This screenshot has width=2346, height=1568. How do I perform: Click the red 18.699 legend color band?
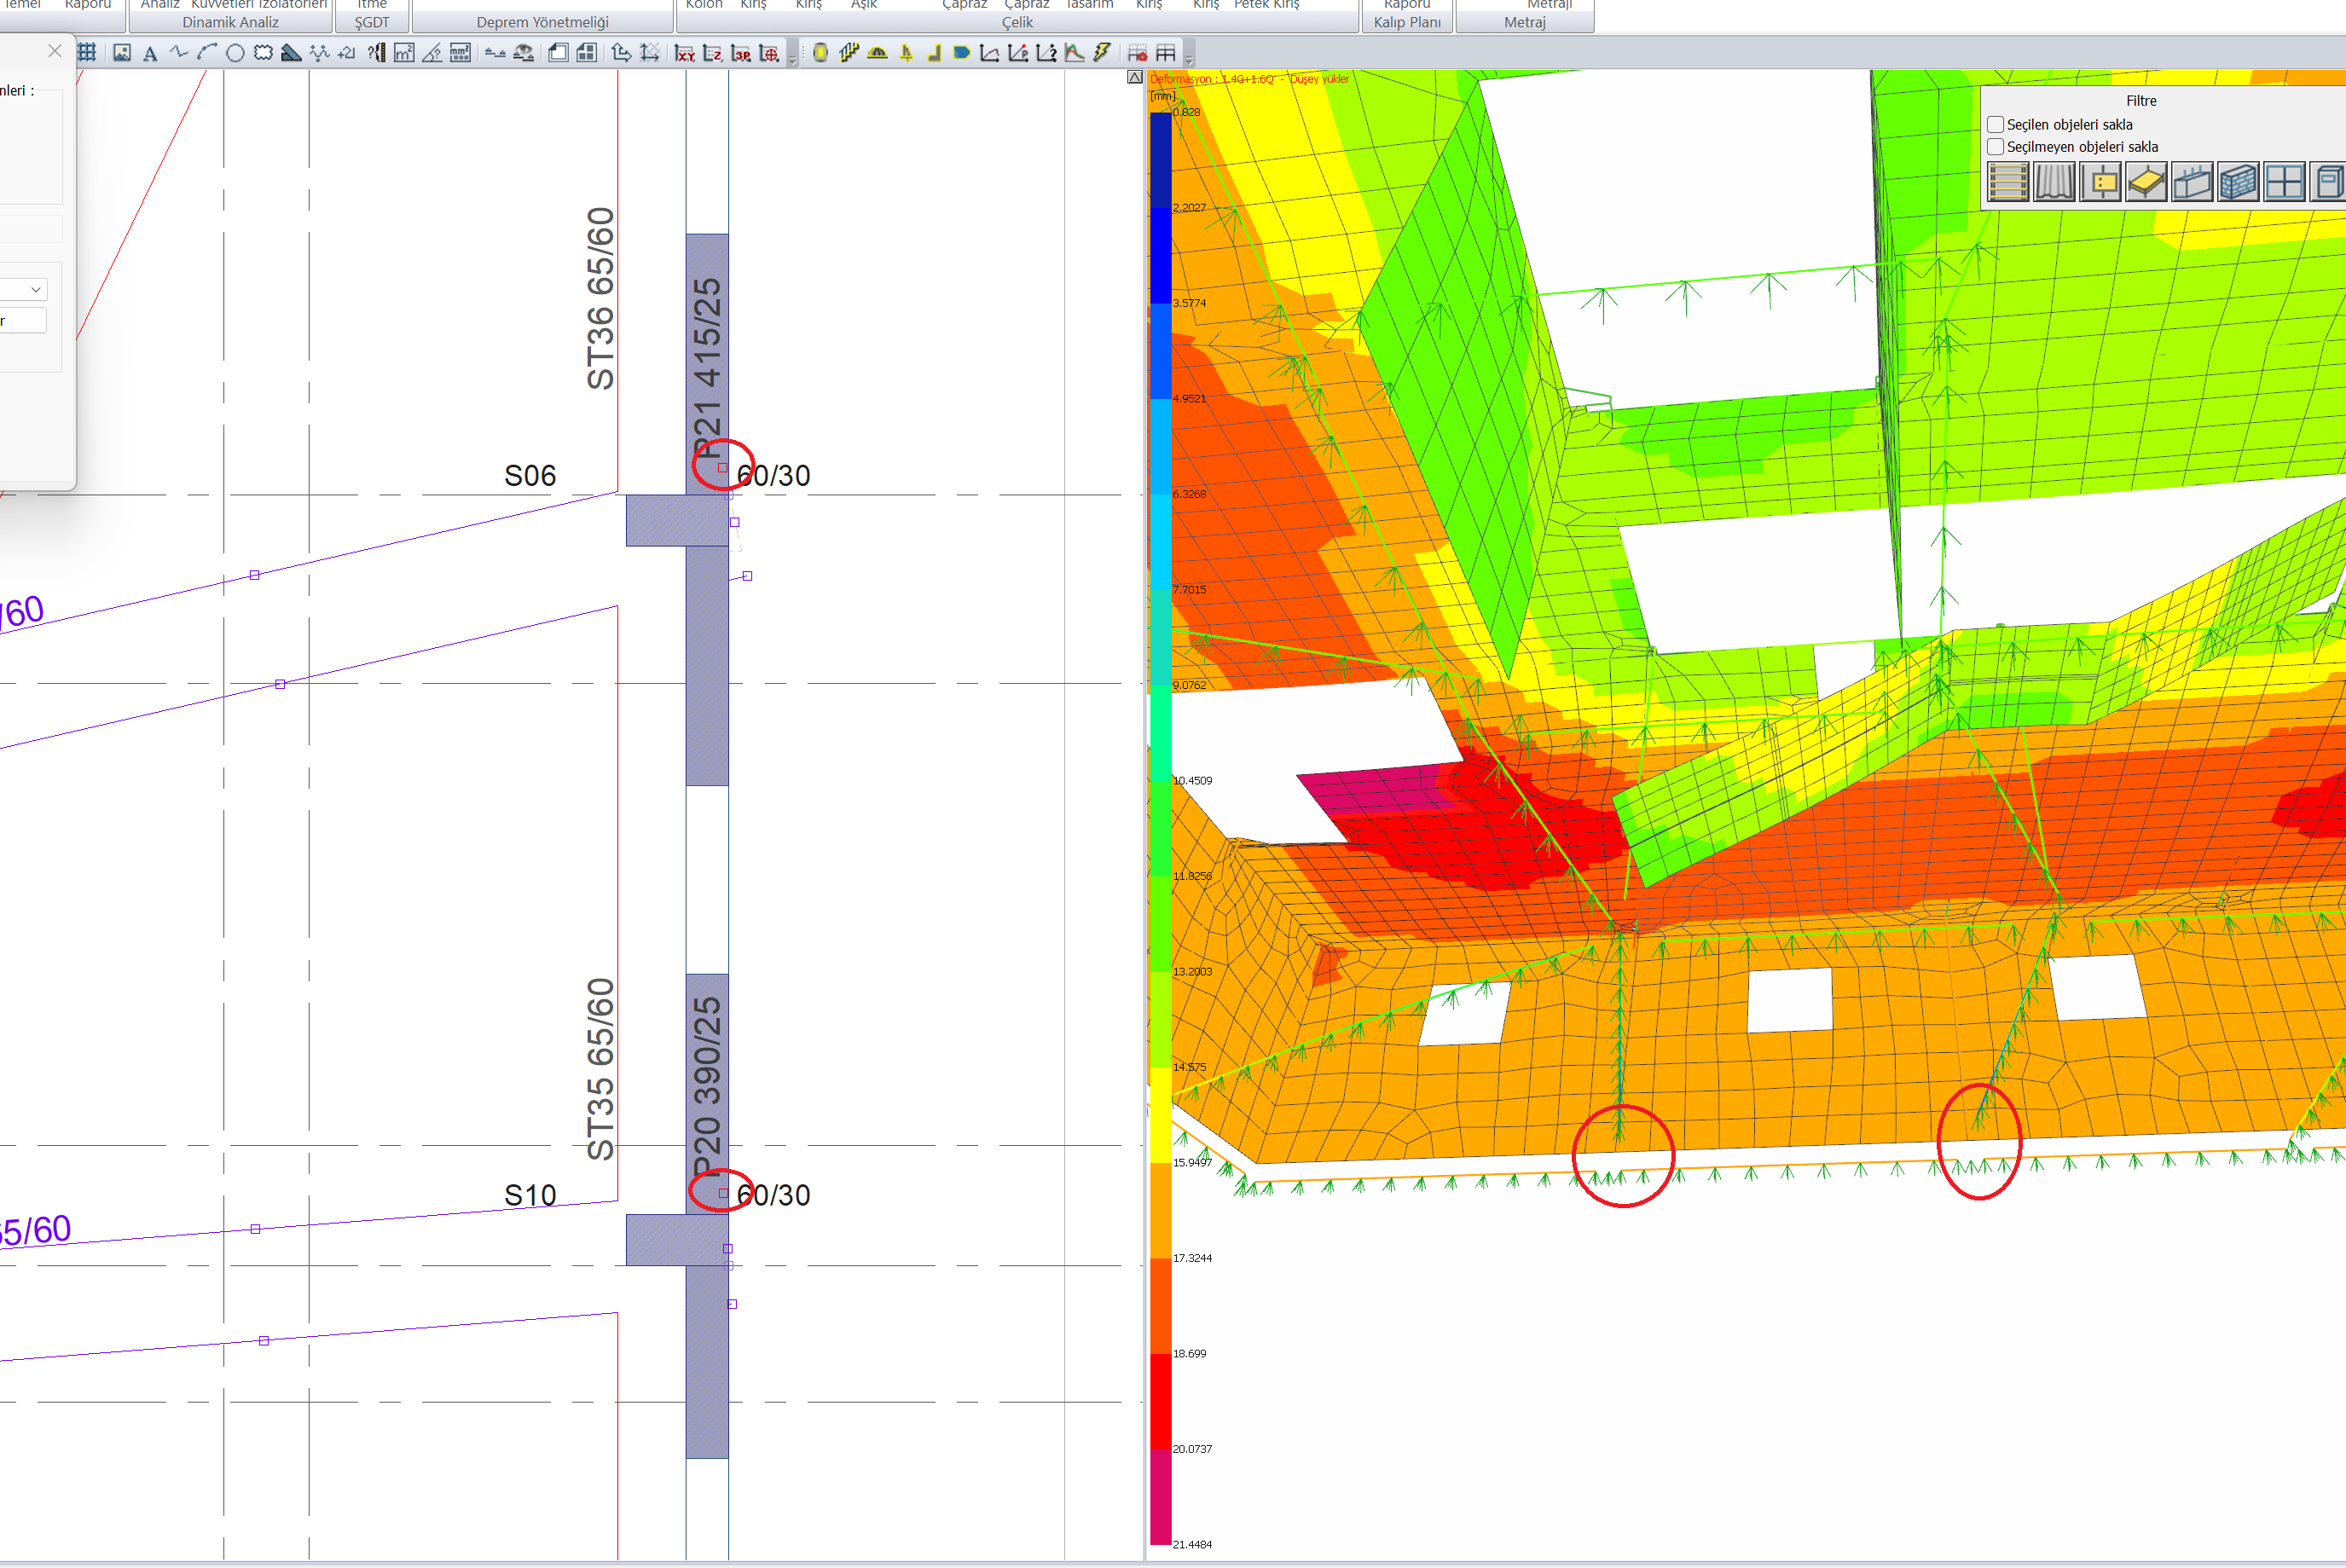tap(1160, 1400)
